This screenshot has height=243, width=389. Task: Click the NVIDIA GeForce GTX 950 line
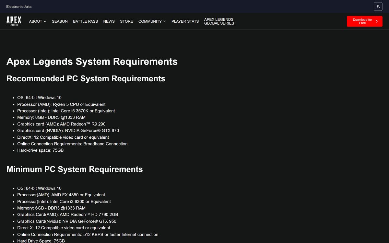pos(67,221)
